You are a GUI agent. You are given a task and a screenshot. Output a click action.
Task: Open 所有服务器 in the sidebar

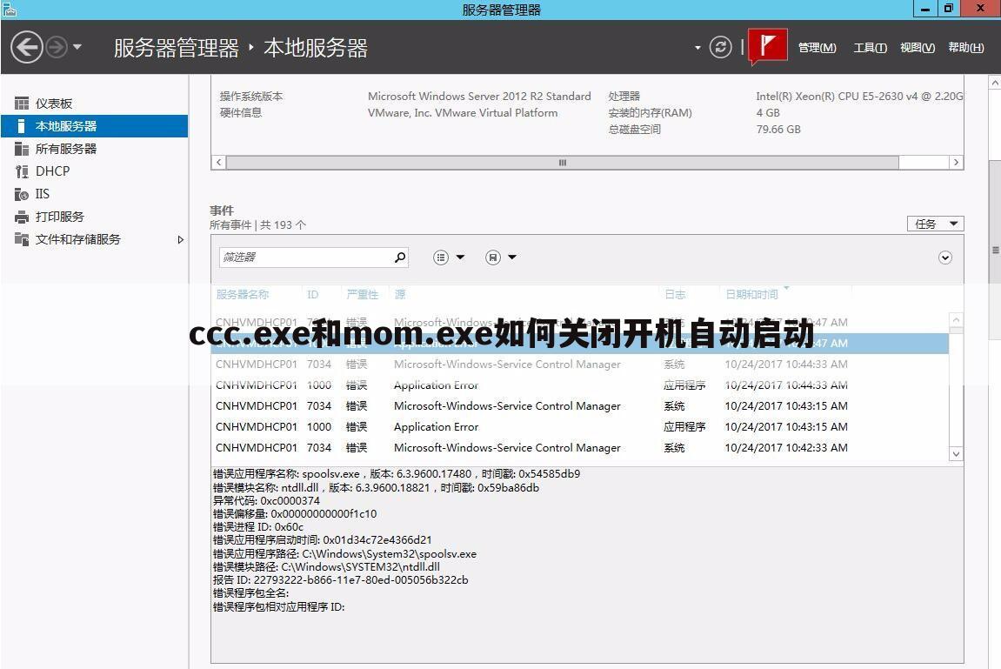(95, 149)
